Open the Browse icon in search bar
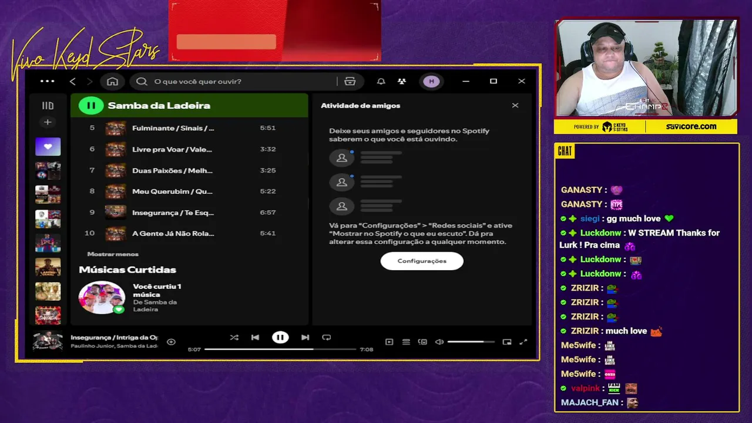This screenshot has height=423, width=752. 350,82
